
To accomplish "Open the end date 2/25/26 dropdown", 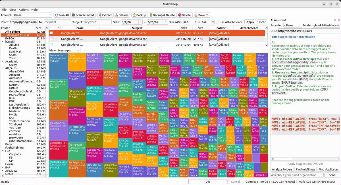I will (166, 22).
